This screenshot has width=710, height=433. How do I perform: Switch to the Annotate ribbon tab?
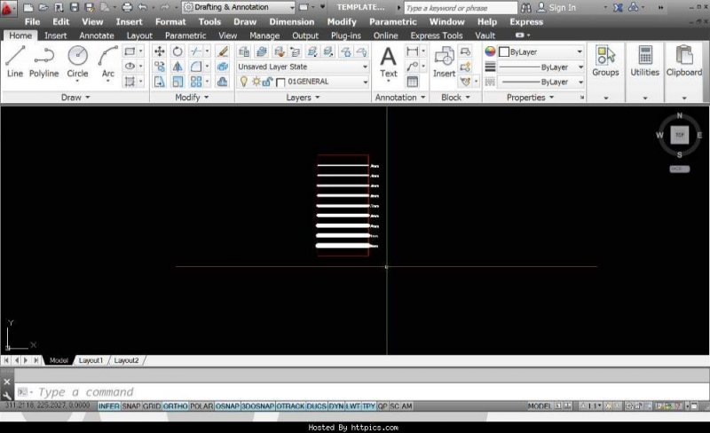coord(96,35)
